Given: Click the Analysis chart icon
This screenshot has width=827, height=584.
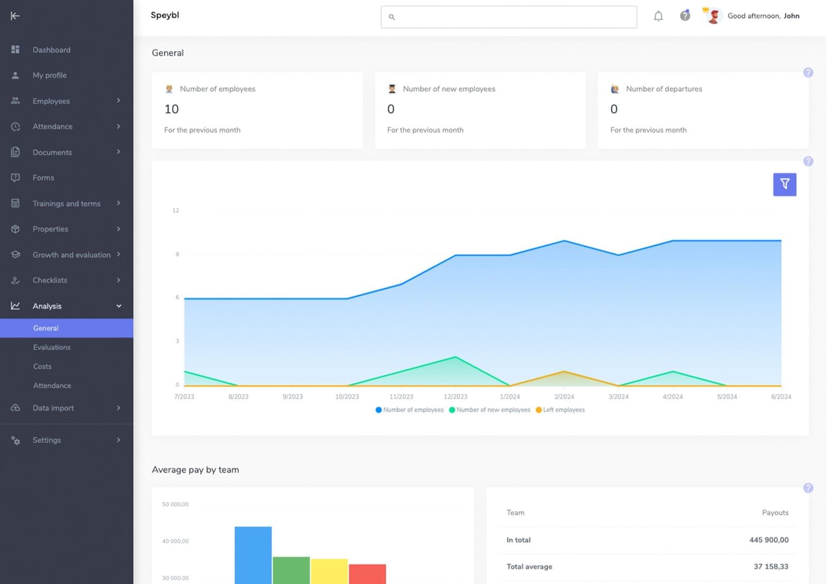Looking at the screenshot, I should (x=15, y=306).
